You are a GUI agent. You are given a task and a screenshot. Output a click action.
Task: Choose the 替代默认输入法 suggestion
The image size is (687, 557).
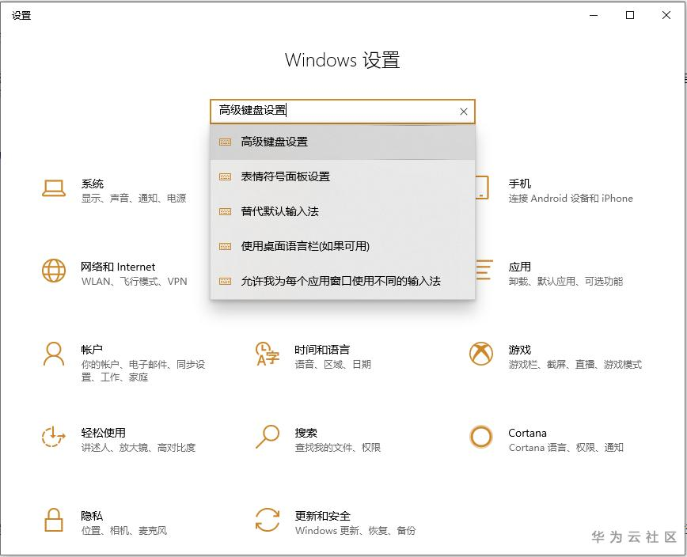click(343, 211)
